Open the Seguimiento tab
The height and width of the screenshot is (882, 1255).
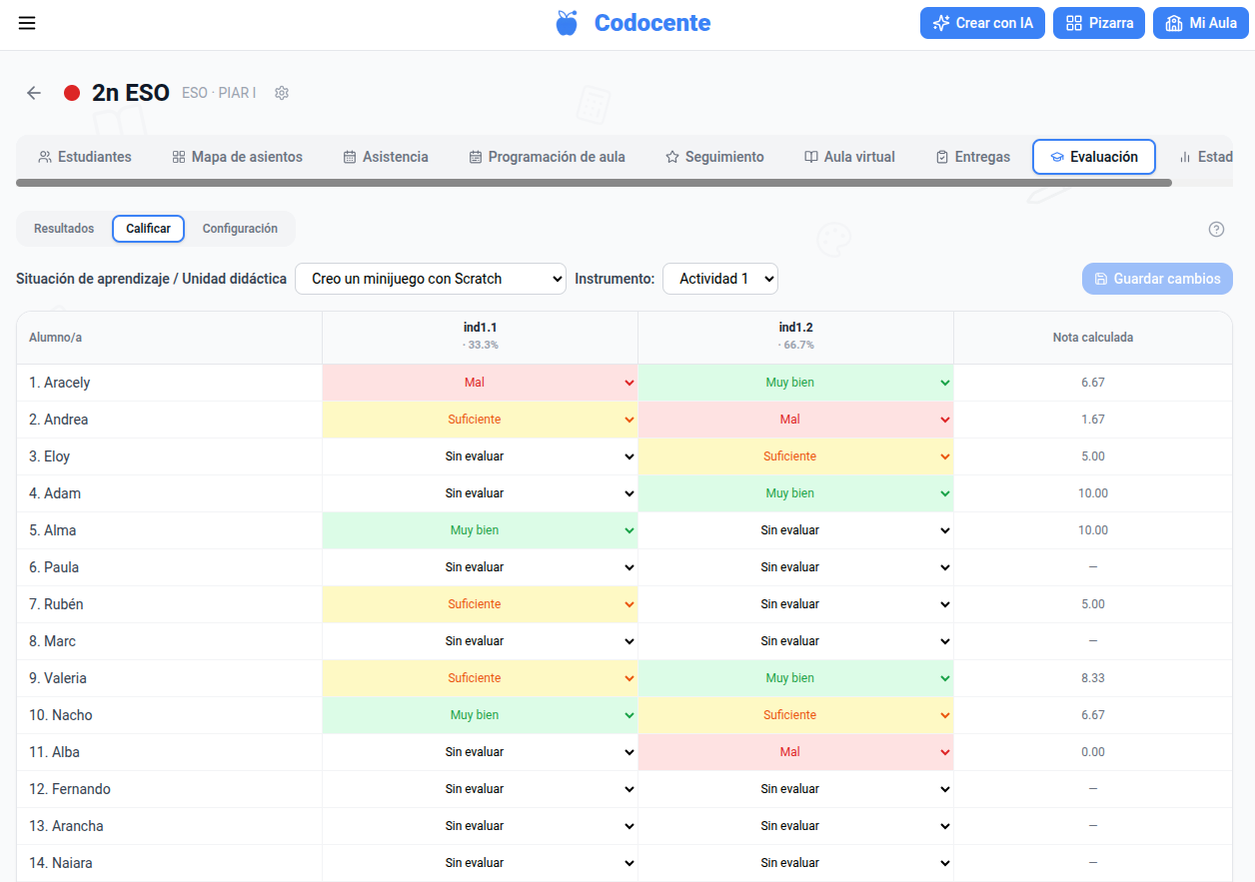(x=714, y=157)
